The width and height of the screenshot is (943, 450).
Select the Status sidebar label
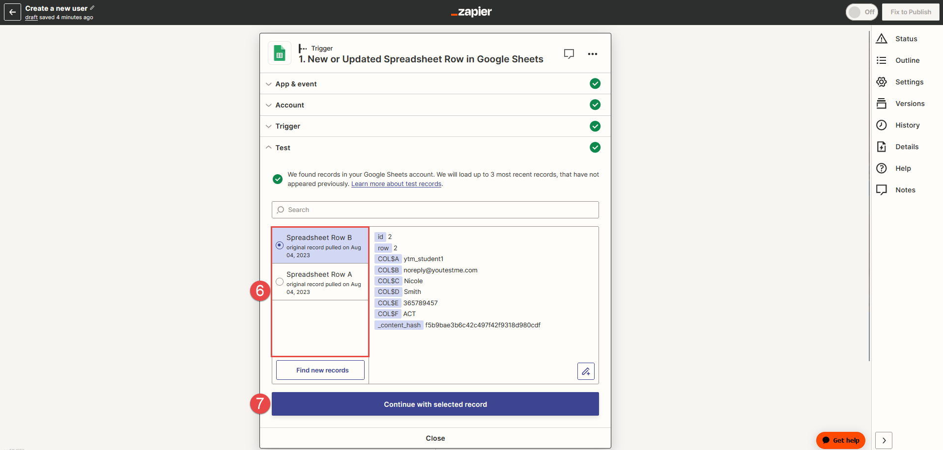pyautogui.click(x=906, y=39)
